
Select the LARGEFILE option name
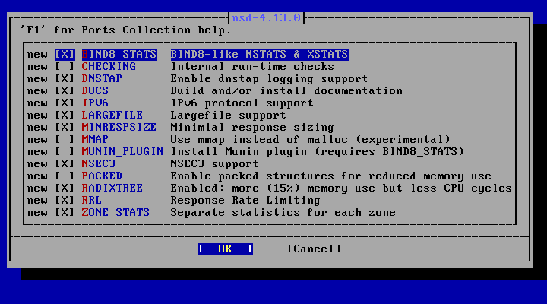(x=112, y=116)
